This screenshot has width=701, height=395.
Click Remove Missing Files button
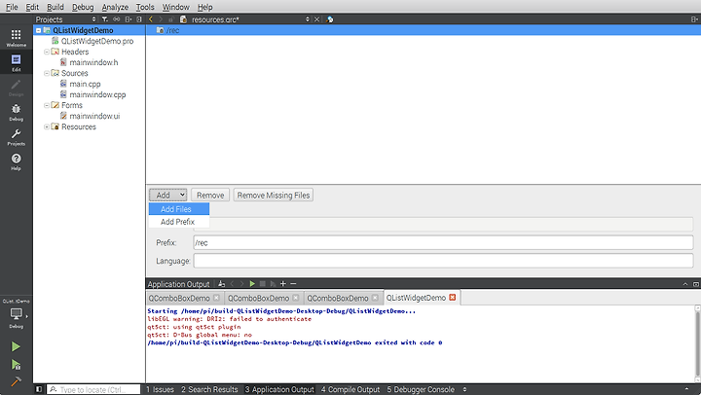point(274,196)
